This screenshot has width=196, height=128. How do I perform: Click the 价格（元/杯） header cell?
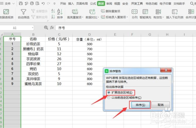[59, 39]
